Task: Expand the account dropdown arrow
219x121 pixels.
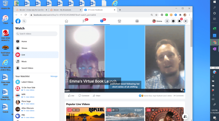Action: (x=186, y=21)
